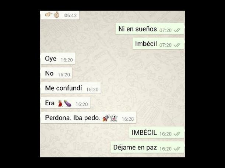This screenshot has width=225, height=168.
Task: Click the pointing hand emoji
Action: tap(49, 14)
